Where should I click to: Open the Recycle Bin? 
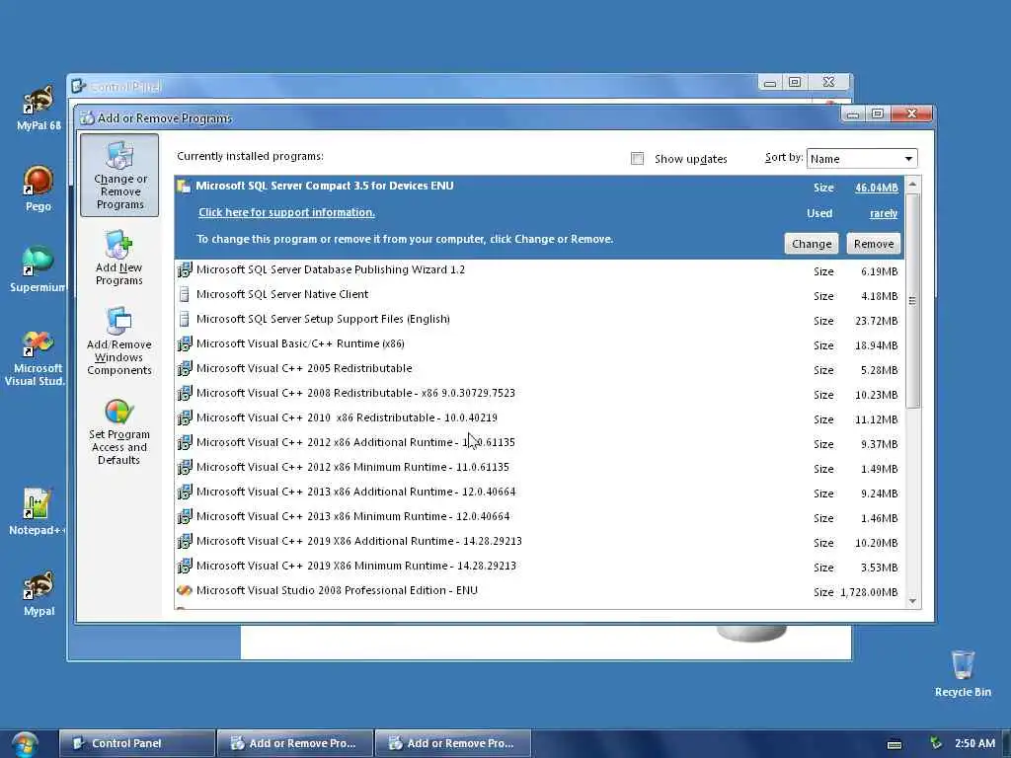point(963,673)
